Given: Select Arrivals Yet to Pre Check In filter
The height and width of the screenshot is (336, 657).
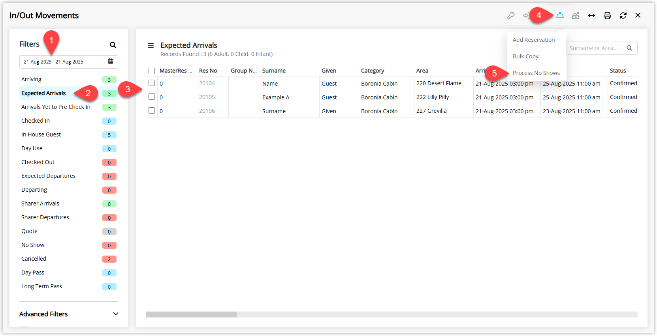Looking at the screenshot, I should pos(69,107).
